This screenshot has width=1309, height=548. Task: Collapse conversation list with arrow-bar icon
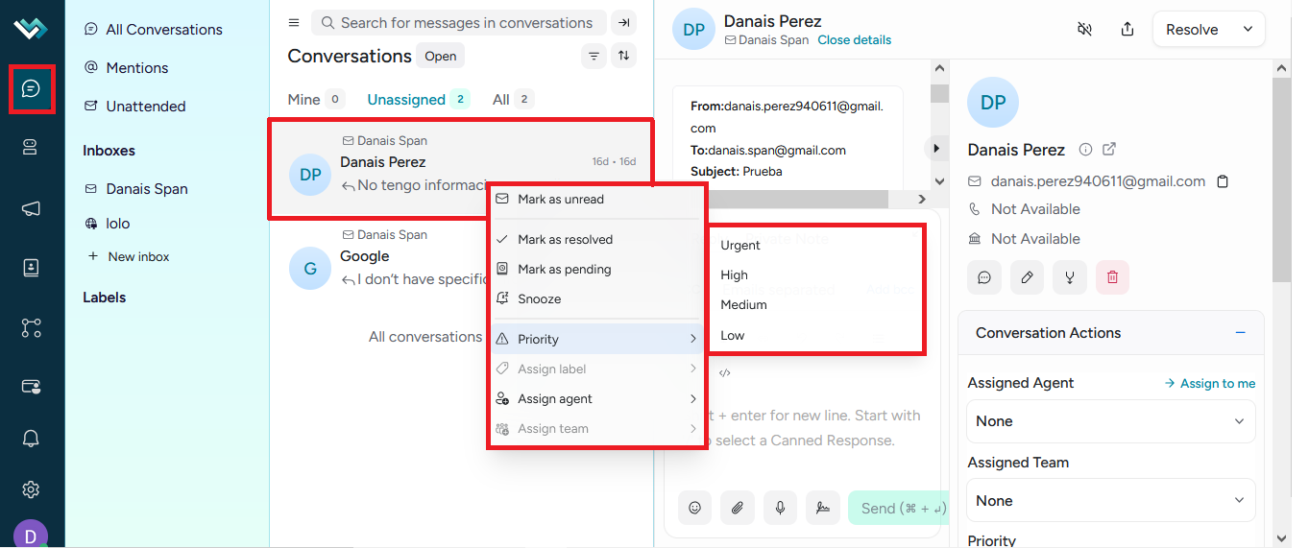pos(623,23)
